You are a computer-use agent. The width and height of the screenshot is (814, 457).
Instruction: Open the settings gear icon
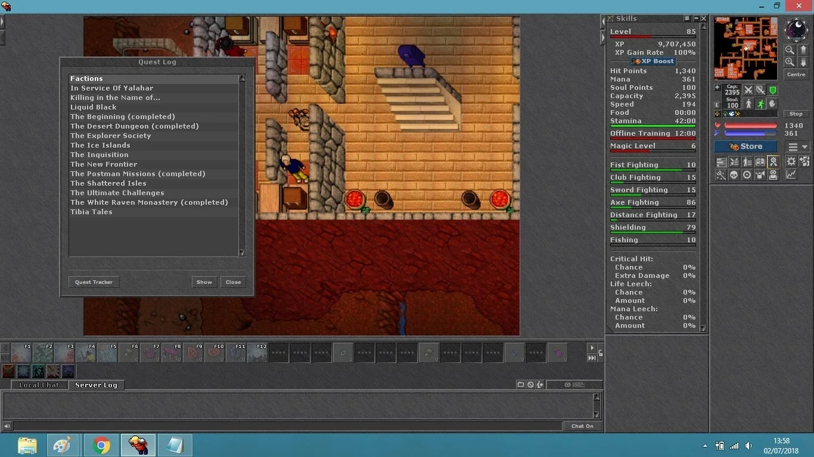pos(791,162)
